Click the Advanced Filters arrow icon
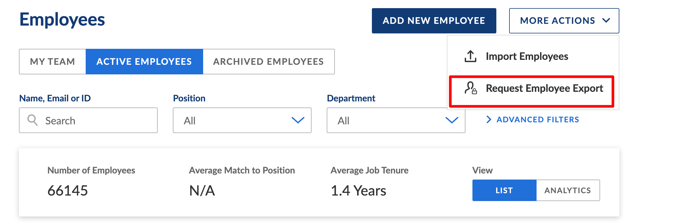 click(x=489, y=119)
